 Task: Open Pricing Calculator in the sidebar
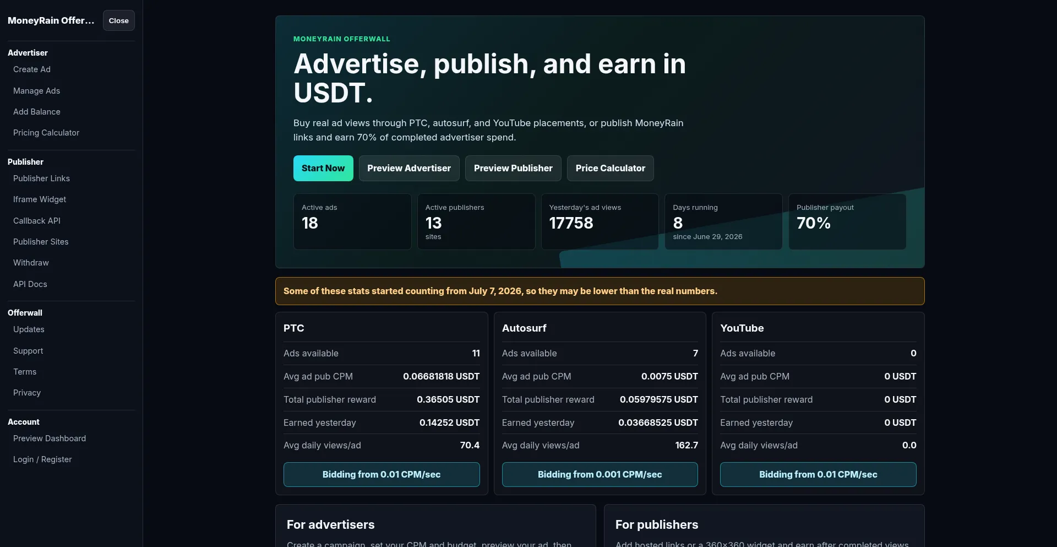(46, 133)
